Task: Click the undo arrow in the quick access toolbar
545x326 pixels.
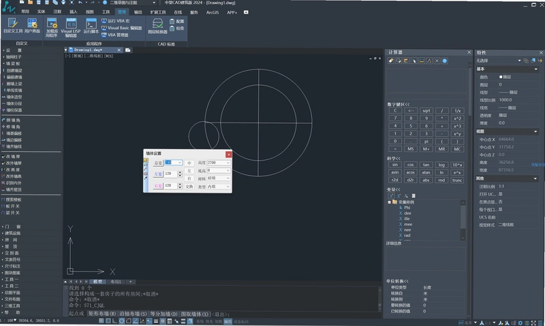Action: pyautogui.click(x=80, y=3)
